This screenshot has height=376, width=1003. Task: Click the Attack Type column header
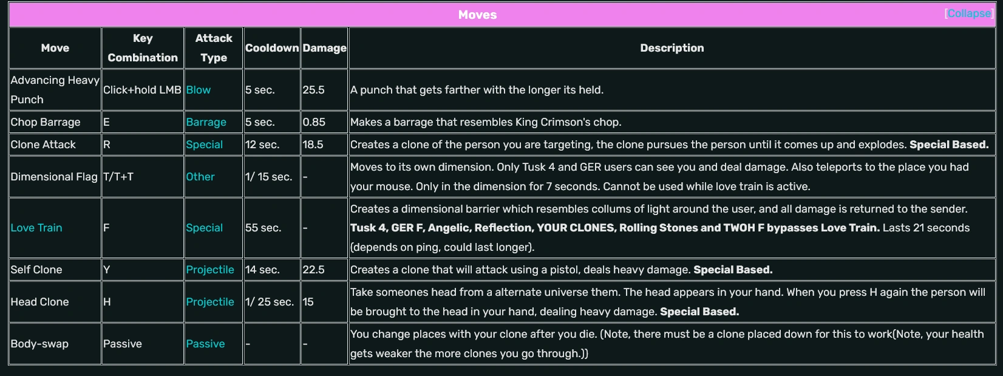tap(214, 48)
